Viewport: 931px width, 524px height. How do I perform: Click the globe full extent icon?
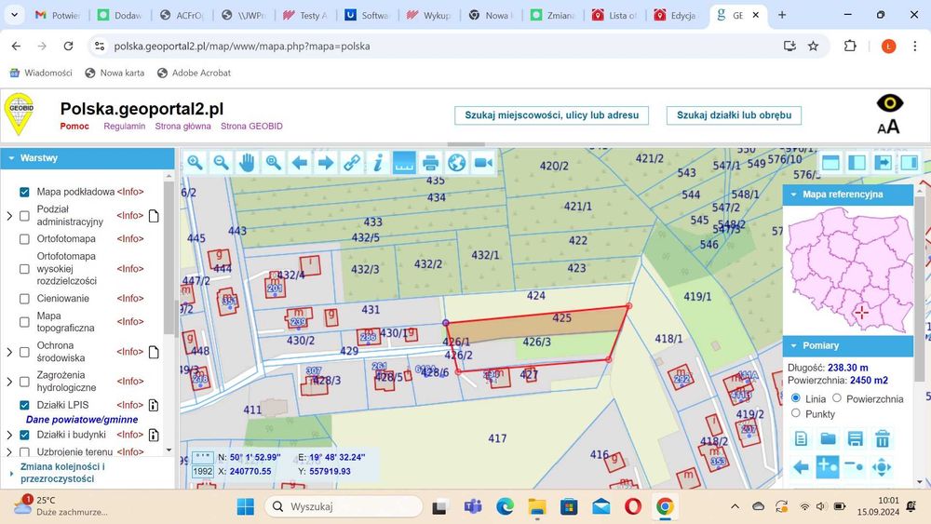point(456,163)
